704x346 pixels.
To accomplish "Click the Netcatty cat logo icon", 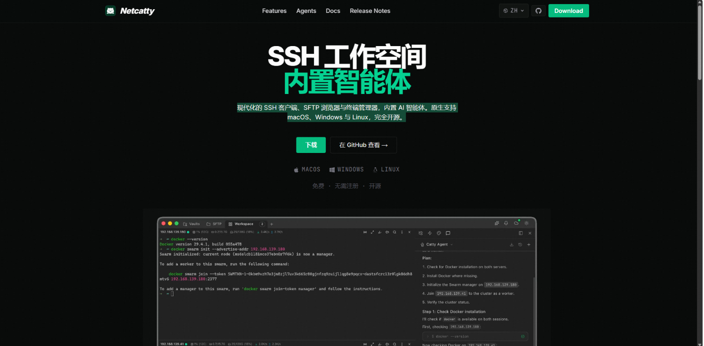I will pyautogui.click(x=110, y=11).
